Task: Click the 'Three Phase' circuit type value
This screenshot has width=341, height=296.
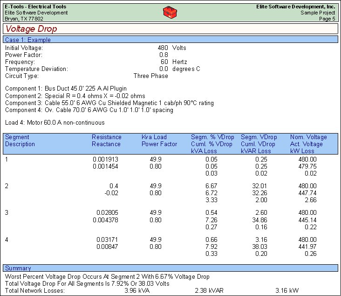Action: click(151, 76)
